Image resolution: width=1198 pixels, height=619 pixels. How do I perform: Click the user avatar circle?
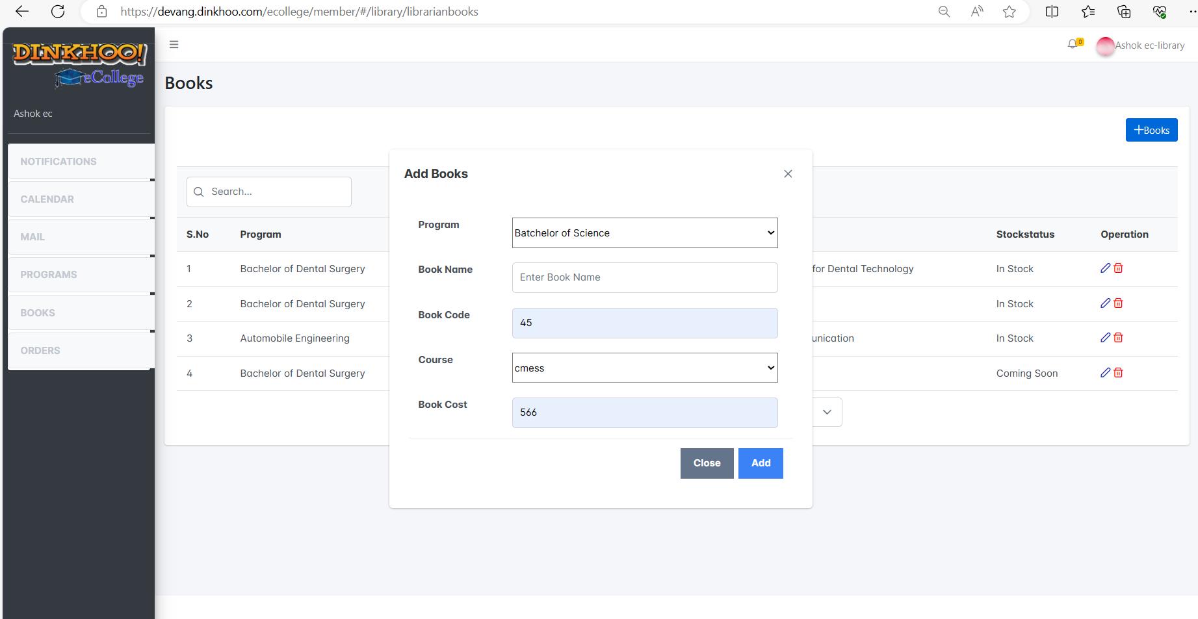pos(1105,46)
